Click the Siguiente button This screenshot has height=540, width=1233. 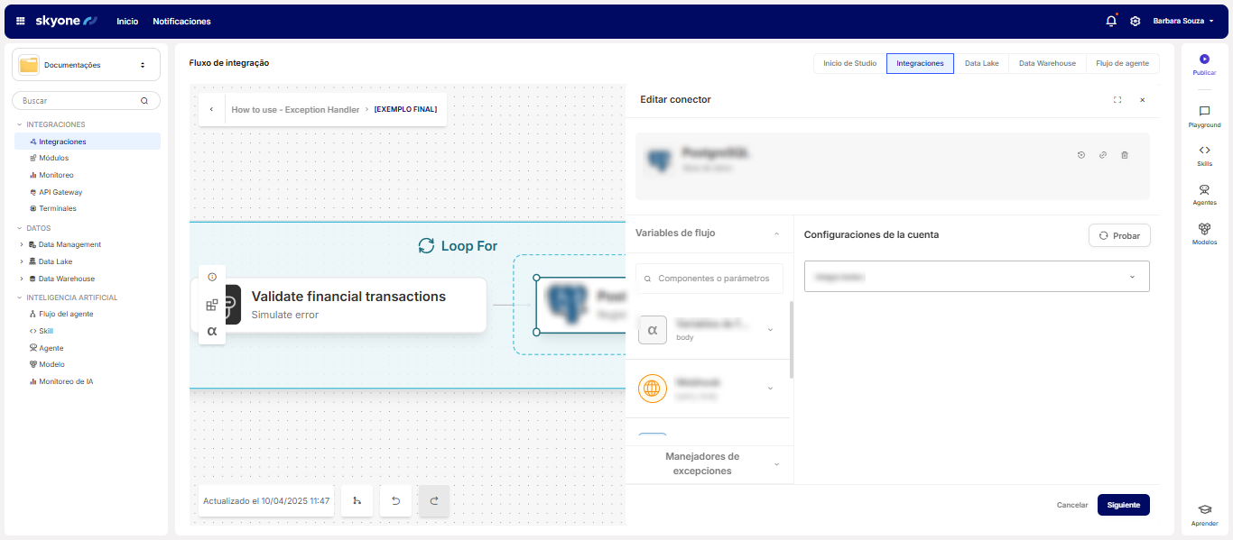1123,505
